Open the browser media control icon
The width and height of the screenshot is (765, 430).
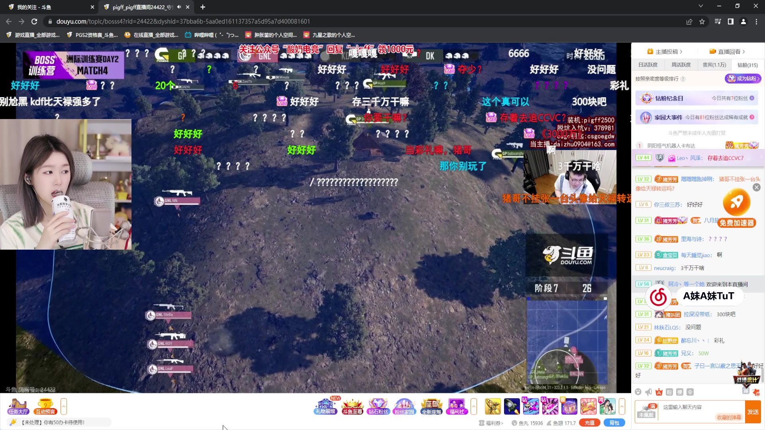(x=718, y=21)
